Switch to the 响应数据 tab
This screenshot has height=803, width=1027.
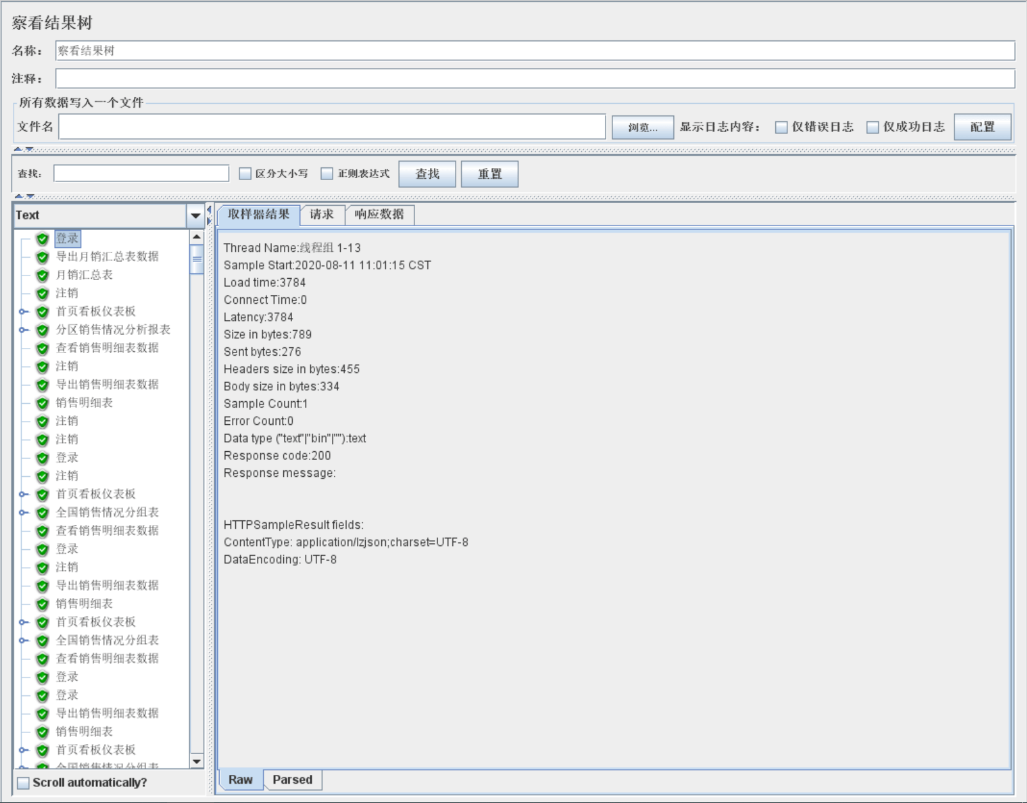pyautogui.click(x=379, y=215)
